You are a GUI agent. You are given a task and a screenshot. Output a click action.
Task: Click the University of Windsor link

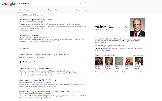pyautogui.click(x=126, y=48)
